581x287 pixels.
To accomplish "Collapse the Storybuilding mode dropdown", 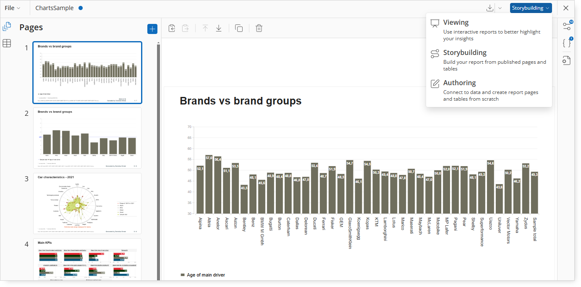I will 531,8.
